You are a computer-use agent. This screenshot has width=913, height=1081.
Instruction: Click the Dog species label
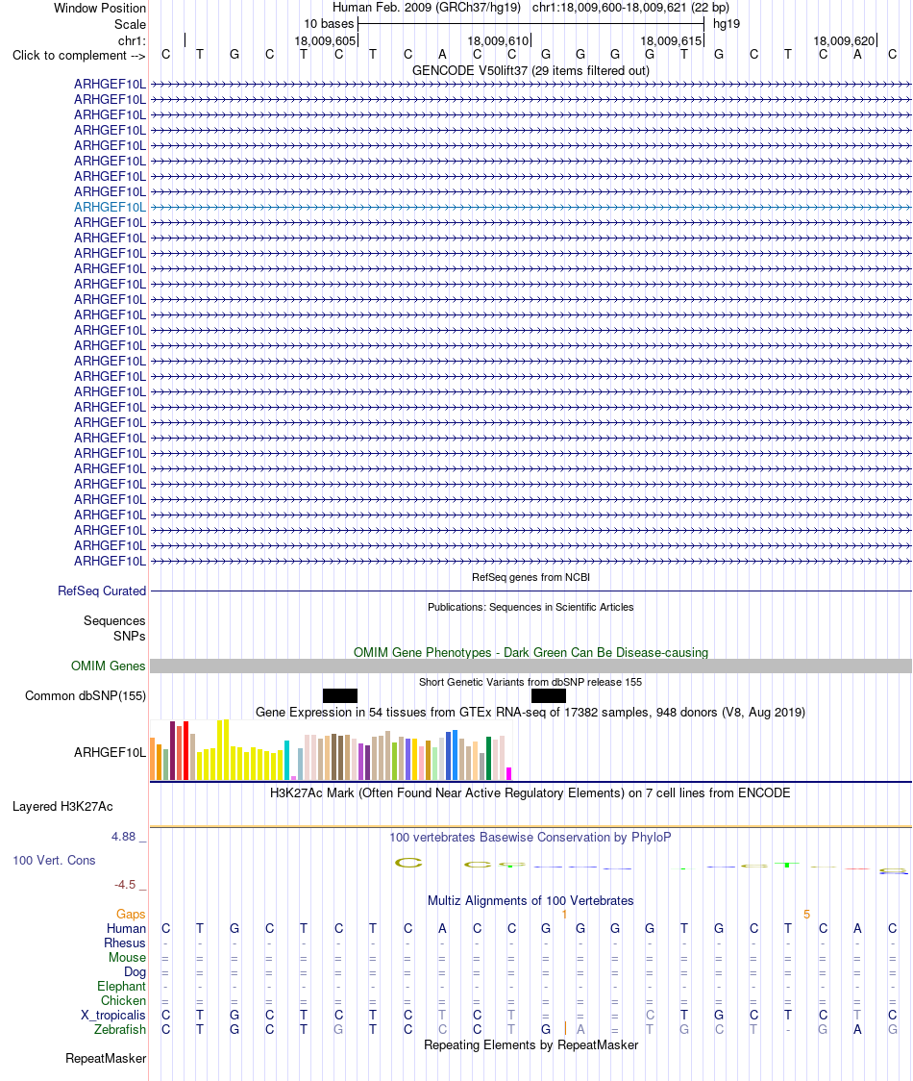136,972
